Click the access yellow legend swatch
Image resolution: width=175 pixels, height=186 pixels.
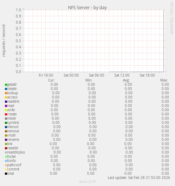coord(6,97)
